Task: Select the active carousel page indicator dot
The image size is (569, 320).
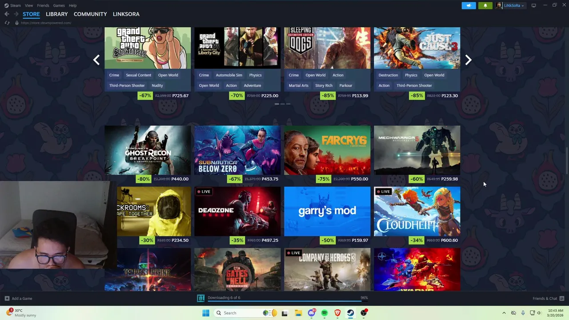Action: (276, 104)
